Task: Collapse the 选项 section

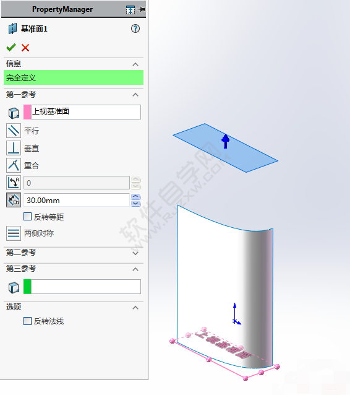Action: point(135,308)
